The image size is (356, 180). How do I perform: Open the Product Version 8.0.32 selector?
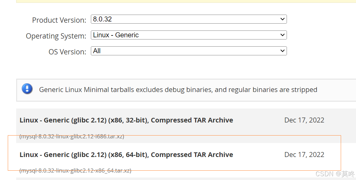[x=188, y=19]
